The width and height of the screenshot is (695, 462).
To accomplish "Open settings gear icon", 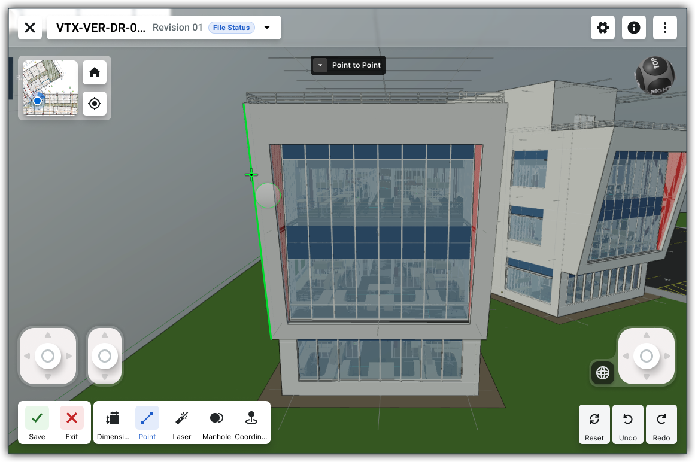I will click(602, 28).
